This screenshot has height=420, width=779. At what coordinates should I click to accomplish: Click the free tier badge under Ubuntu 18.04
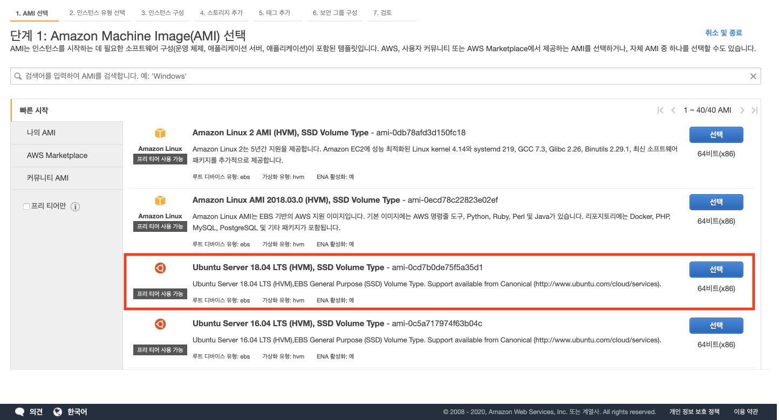(x=160, y=294)
